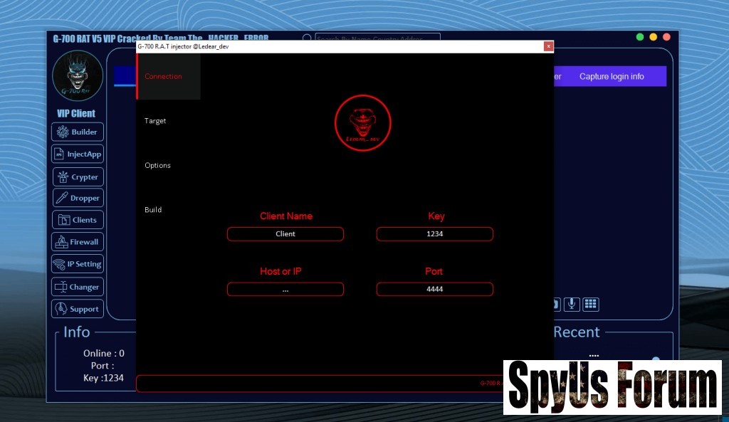The image size is (729, 422).
Task: Select the Connection tab
Action: tap(164, 76)
